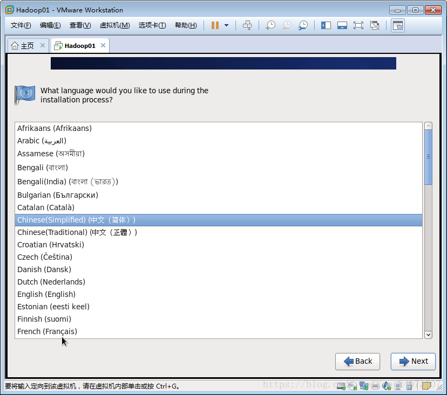Screen dimensions: 447x395
Task: Click the console view icon
Action: click(398, 25)
